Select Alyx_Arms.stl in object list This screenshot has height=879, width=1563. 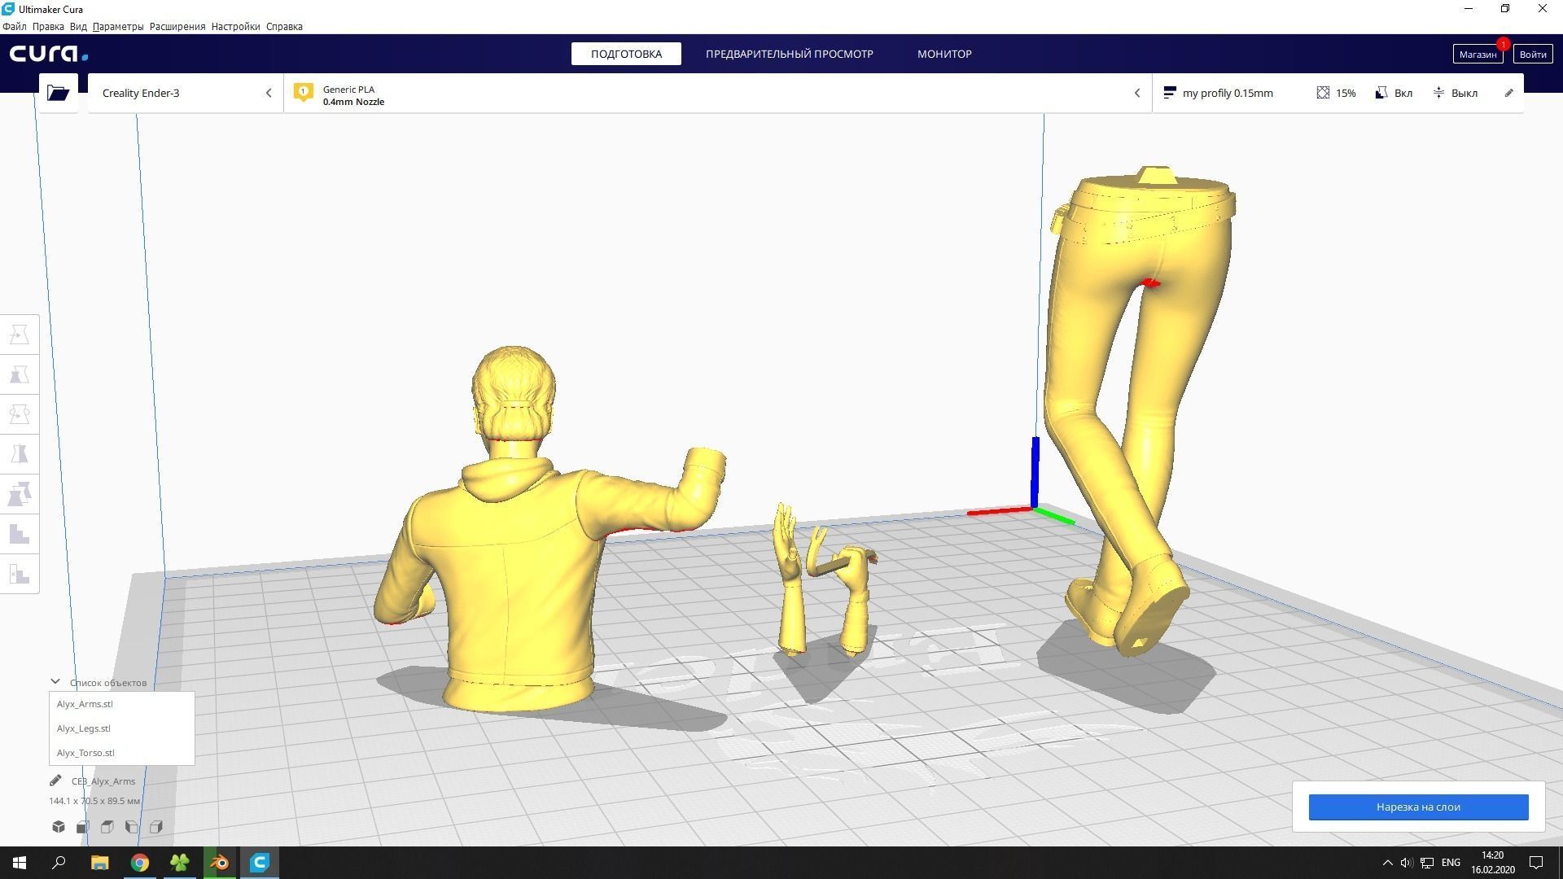121,704
